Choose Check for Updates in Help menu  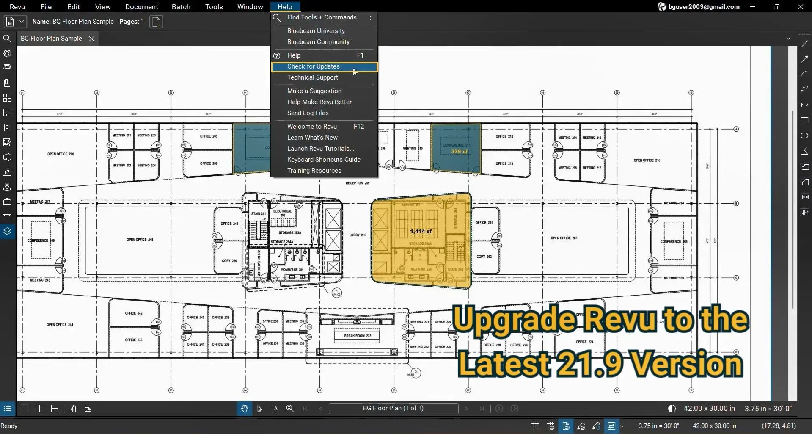click(x=324, y=67)
